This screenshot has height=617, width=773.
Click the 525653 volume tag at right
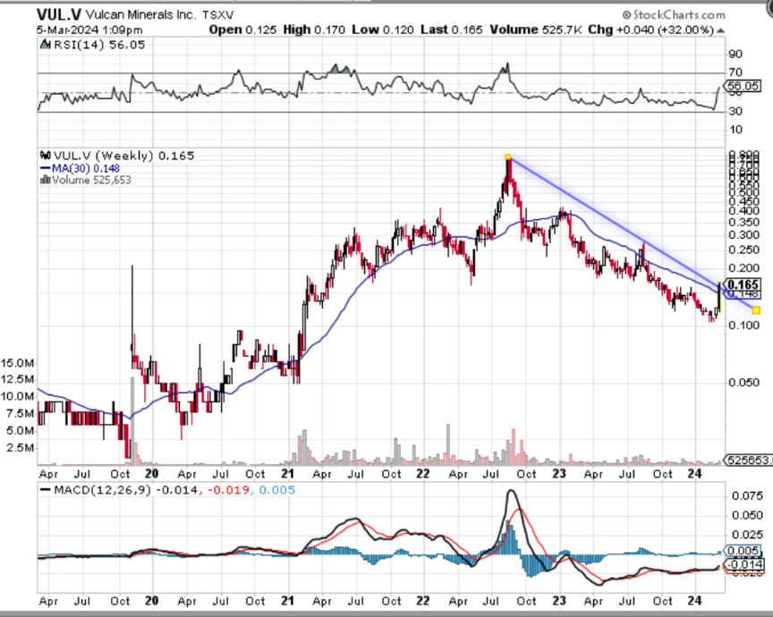point(748,461)
